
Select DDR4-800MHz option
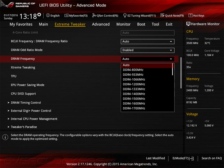(147, 70)
